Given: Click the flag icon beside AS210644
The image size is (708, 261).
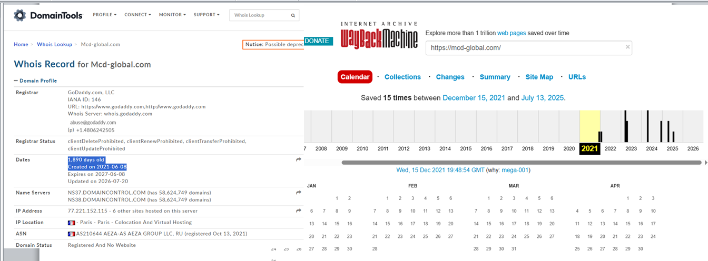Looking at the screenshot, I should pos(71,234).
